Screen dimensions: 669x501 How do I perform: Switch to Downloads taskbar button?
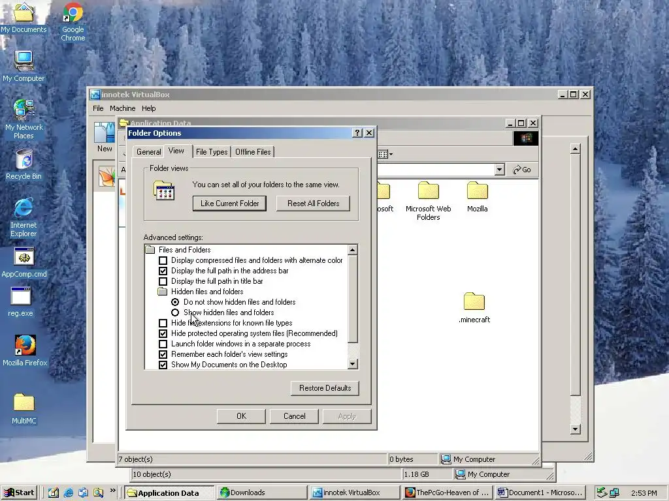(261, 493)
